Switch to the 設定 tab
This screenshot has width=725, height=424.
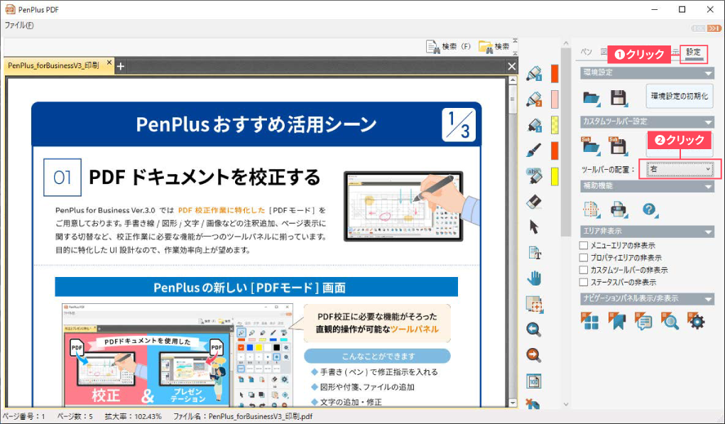tap(693, 53)
